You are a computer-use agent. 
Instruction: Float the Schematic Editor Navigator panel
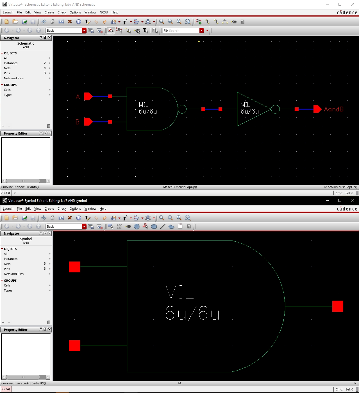tap(45, 38)
